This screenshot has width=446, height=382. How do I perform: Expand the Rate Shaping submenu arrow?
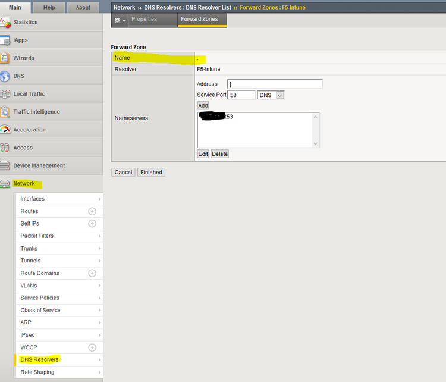pyautogui.click(x=99, y=372)
